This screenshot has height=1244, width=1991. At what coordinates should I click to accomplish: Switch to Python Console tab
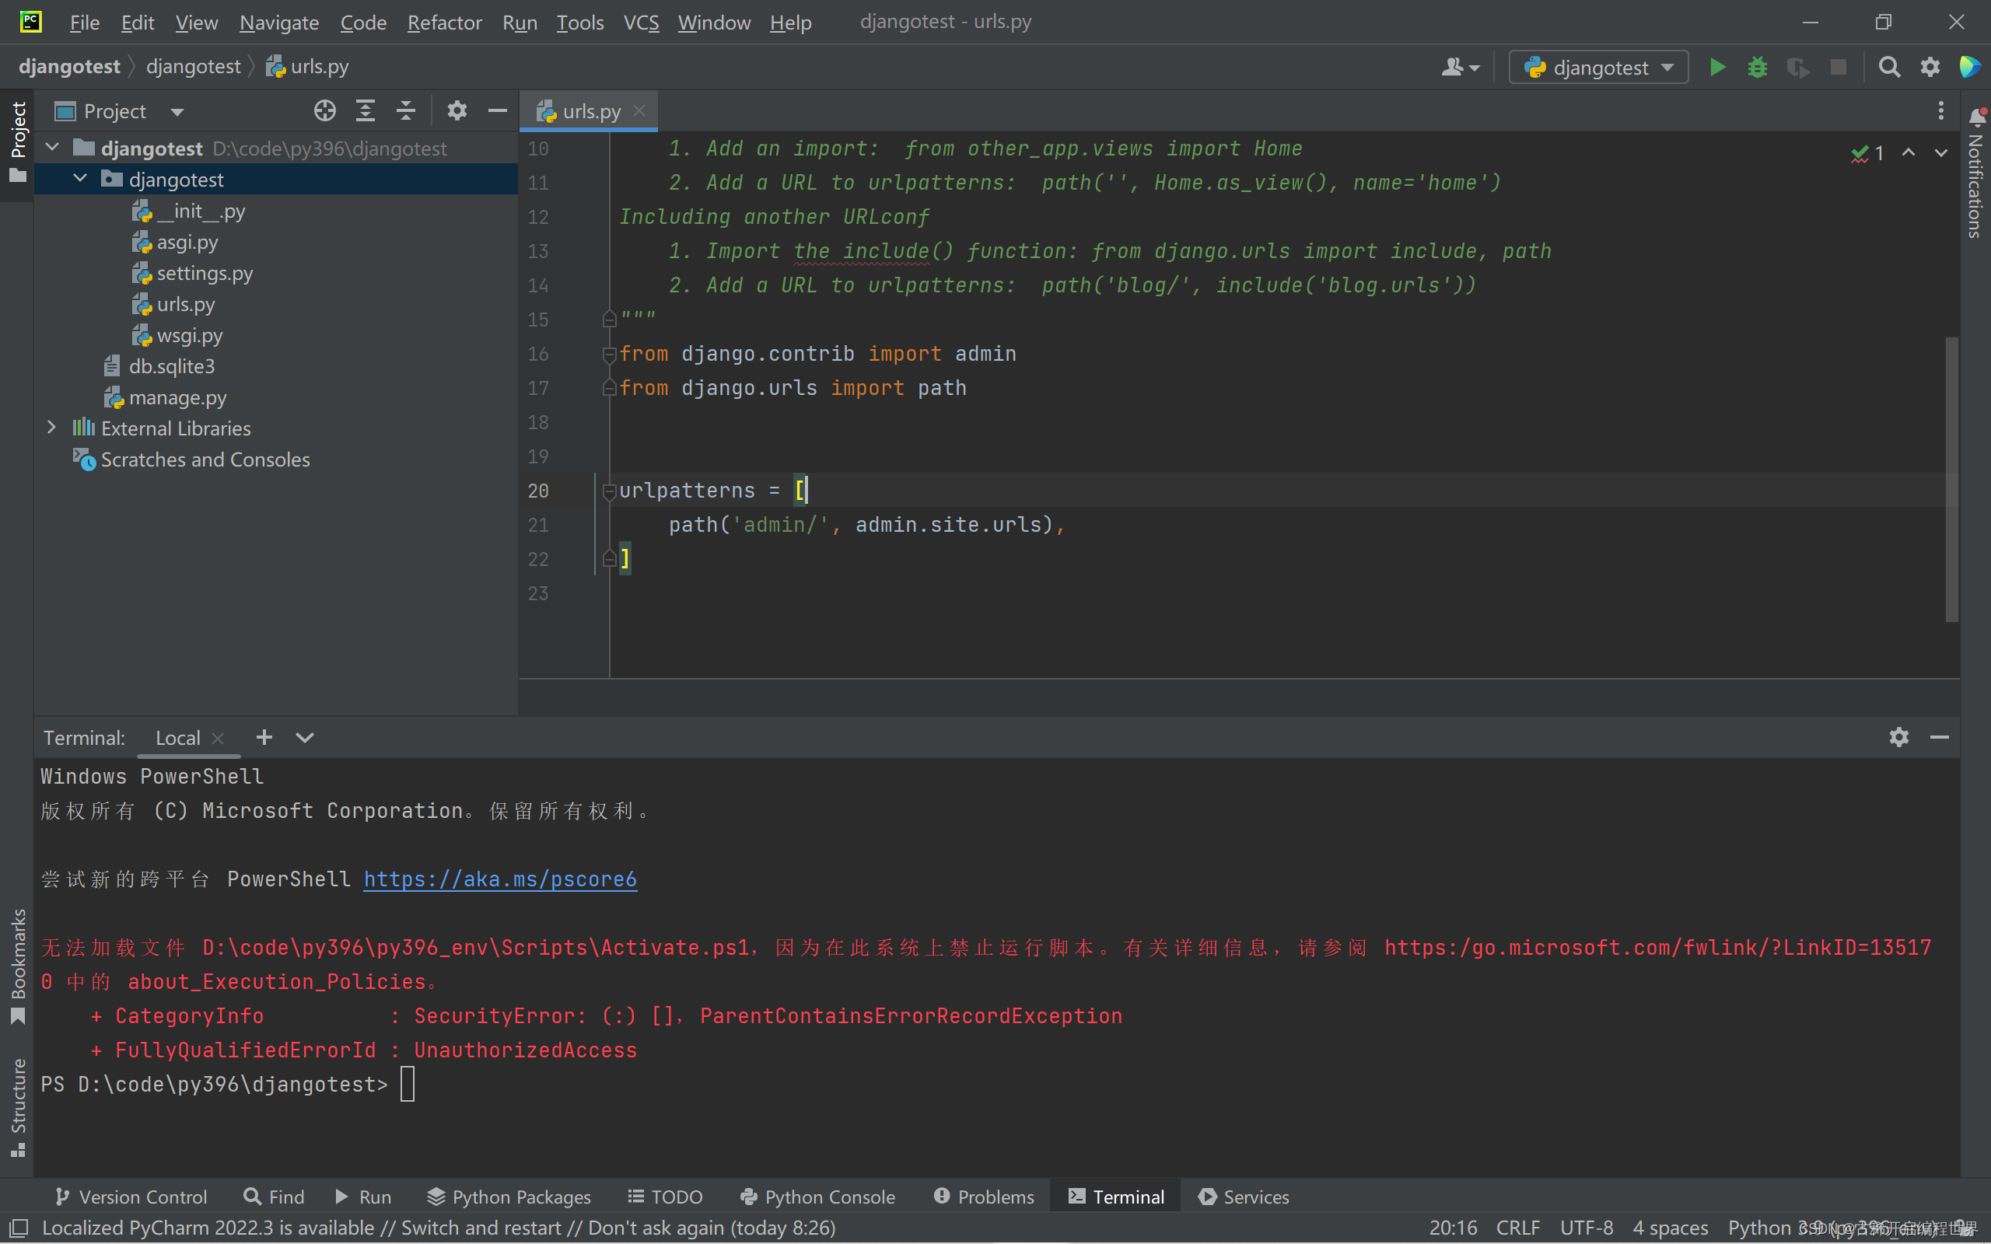pos(817,1197)
